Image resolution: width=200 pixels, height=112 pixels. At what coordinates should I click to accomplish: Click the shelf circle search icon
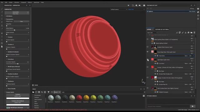pos(52,92)
